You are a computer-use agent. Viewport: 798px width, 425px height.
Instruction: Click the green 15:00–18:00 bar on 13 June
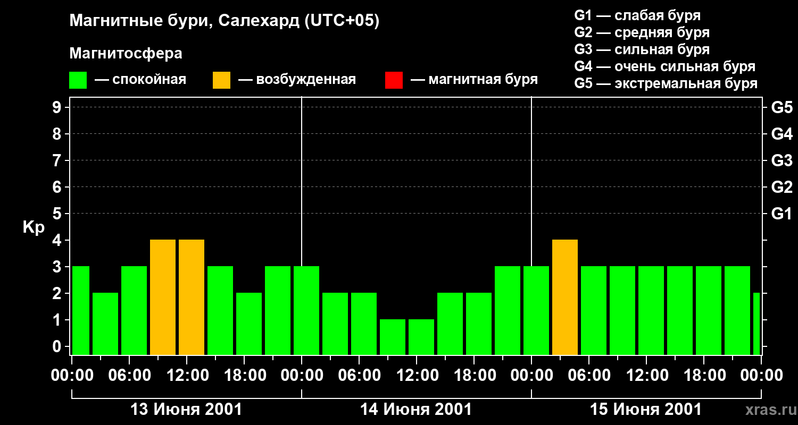point(220,311)
